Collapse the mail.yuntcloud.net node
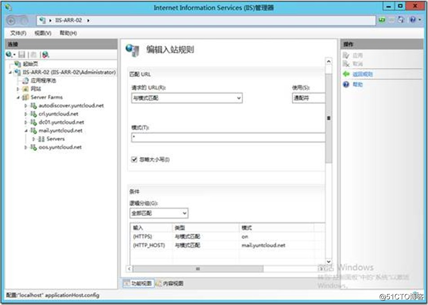Screen dimensions: 428x305 [x=26, y=131]
